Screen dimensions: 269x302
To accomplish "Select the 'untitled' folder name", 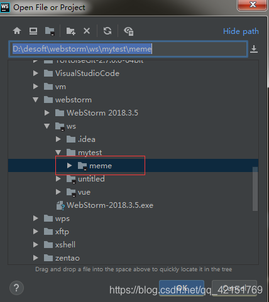I will coord(91,179).
